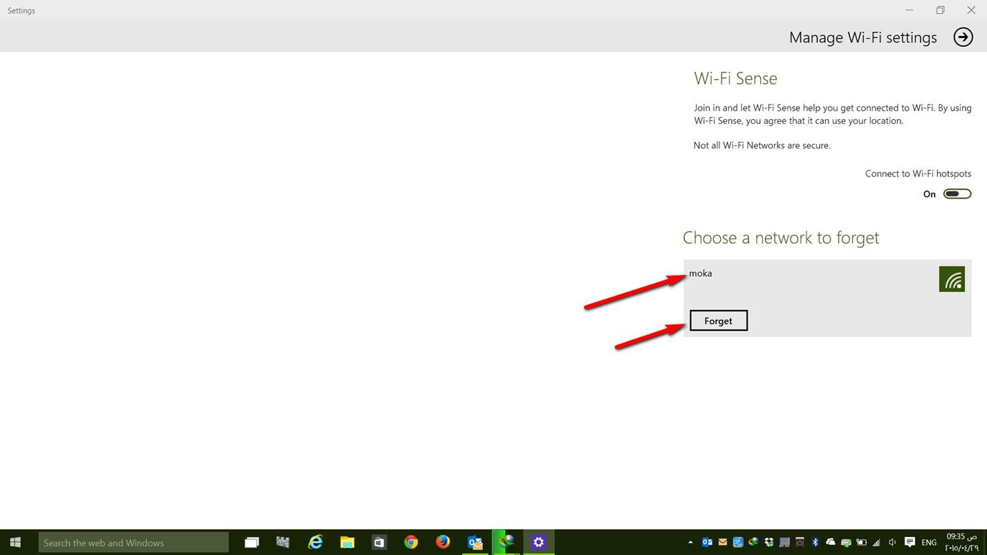Click the Connect to Wi-Fi hotspots label

coord(918,174)
